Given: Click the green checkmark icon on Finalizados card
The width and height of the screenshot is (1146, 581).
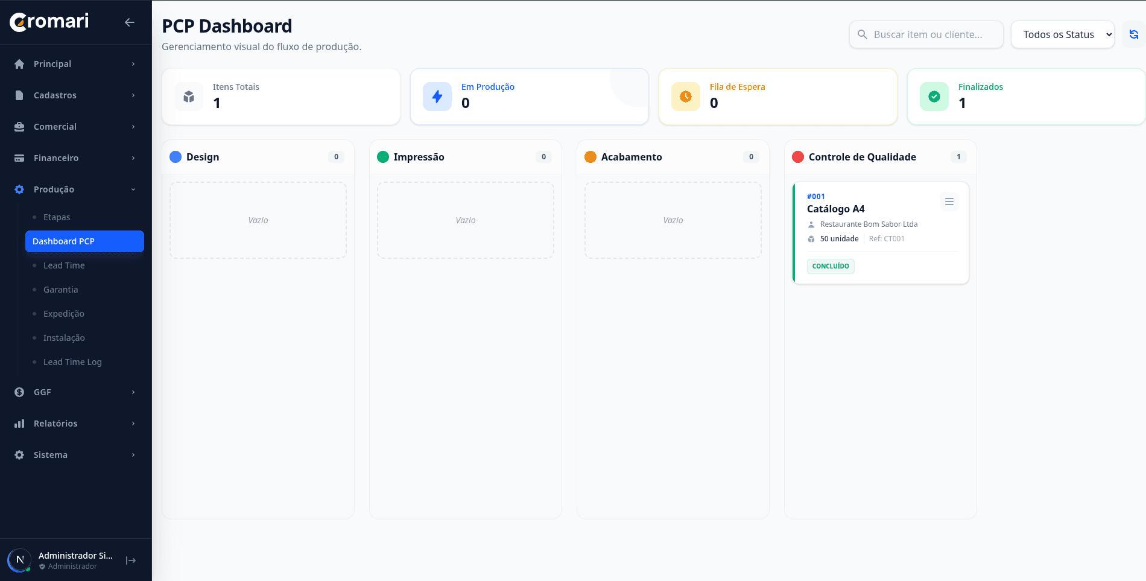Looking at the screenshot, I should tap(934, 97).
